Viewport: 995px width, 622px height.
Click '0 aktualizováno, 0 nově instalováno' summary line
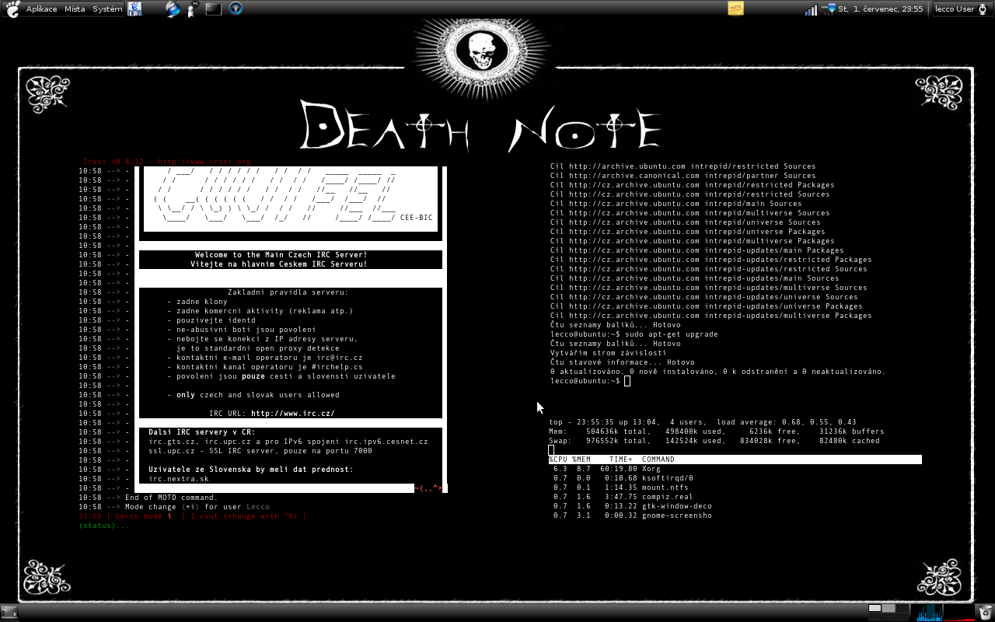point(717,372)
